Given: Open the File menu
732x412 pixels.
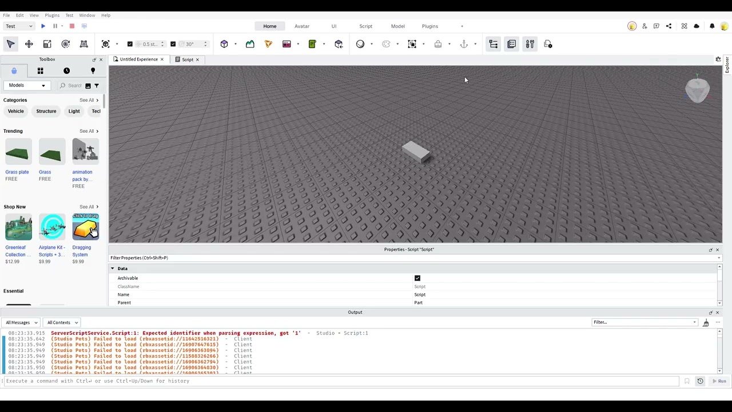Looking at the screenshot, I should pyautogui.click(x=6, y=15).
